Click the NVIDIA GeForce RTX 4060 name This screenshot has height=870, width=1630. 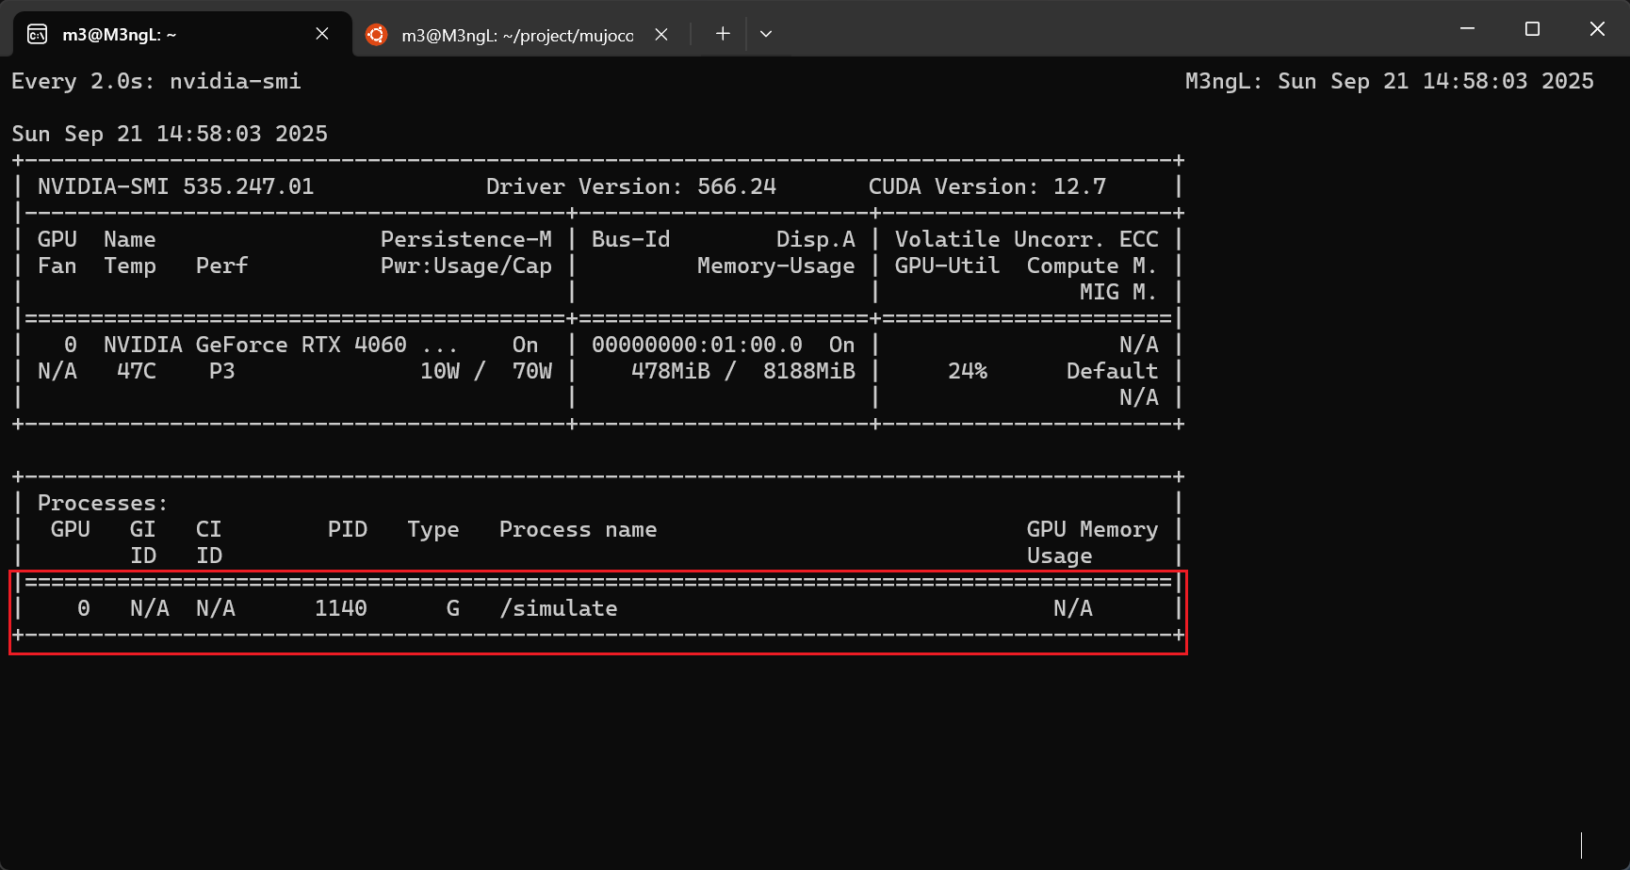[x=255, y=345]
